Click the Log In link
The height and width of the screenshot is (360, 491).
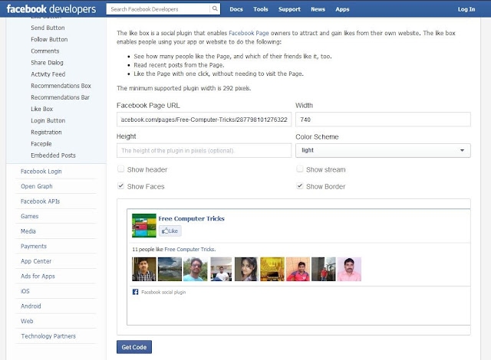[466, 9]
